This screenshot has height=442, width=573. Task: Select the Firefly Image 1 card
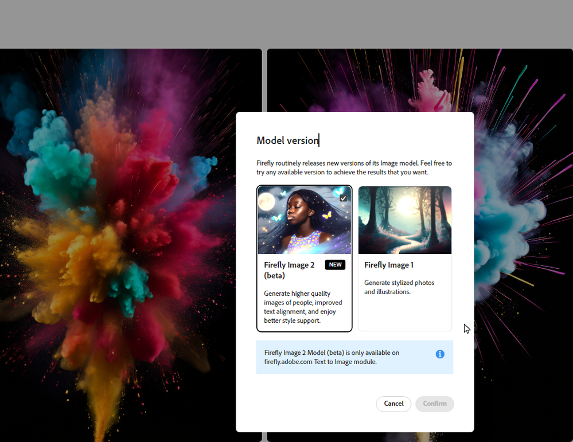(x=405, y=259)
